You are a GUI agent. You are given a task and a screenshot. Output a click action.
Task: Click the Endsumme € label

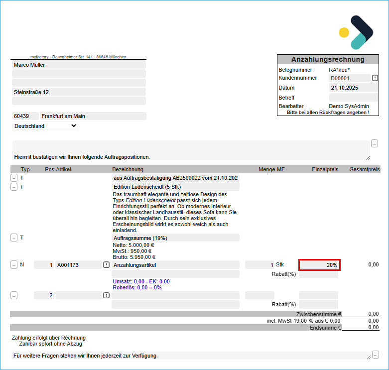point(325,328)
